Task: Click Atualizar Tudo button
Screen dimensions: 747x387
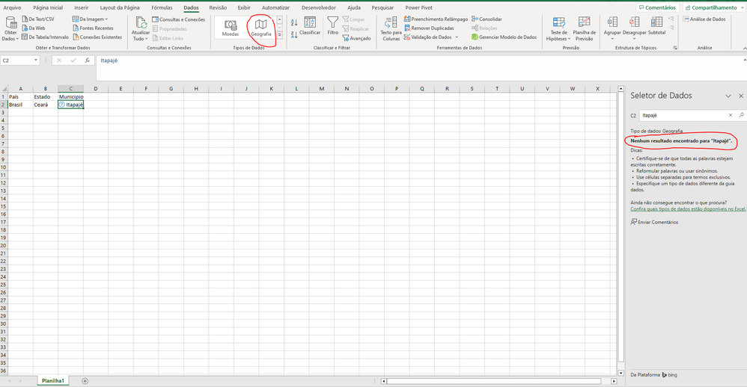Action: tap(140, 29)
